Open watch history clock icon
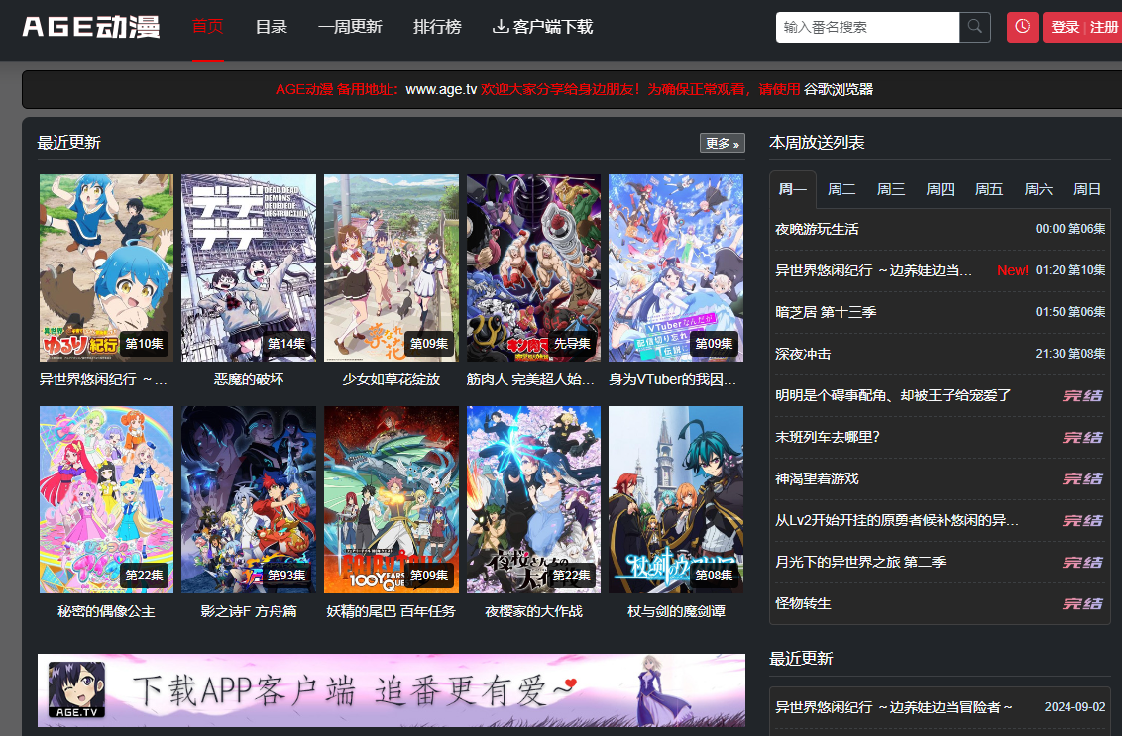Viewport: 1122px width, 736px height. pyautogui.click(x=1022, y=27)
